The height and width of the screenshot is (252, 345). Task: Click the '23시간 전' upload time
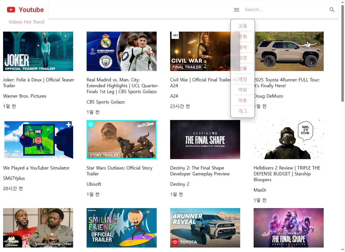click(180, 106)
